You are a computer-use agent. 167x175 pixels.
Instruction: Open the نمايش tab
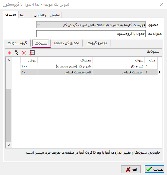click(55, 15)
